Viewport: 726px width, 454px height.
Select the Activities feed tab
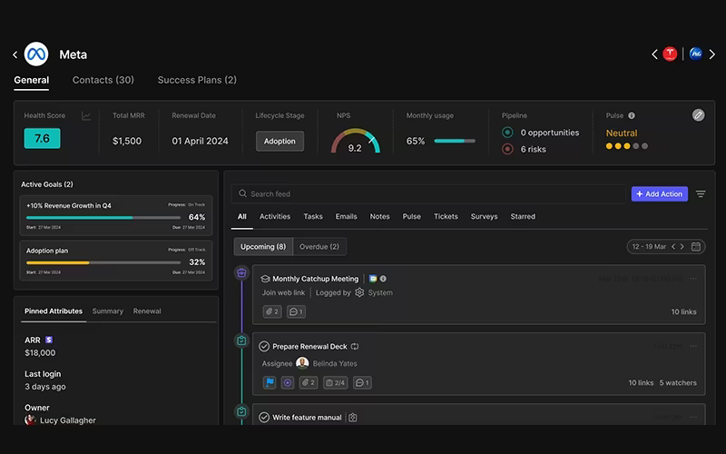(x=275, y=216)
